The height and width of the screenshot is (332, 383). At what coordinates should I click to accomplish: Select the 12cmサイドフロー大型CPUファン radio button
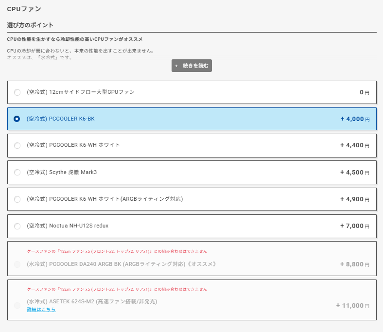pyautogui.click(x=17, y=92)
